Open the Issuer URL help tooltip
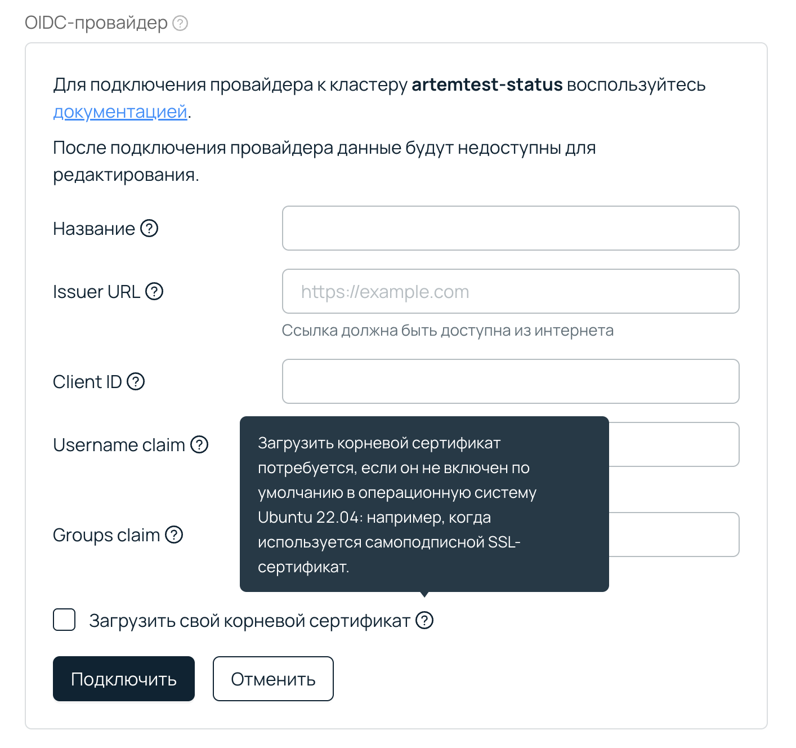The image size is (796, 748). coord(154,292)
